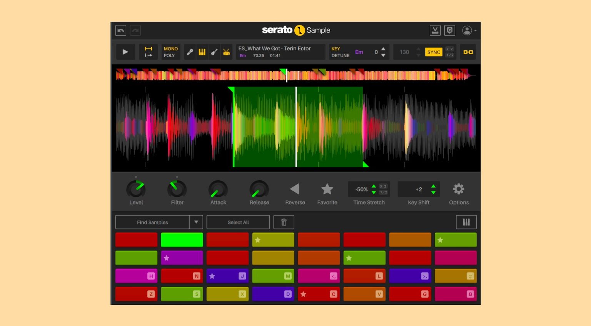591x326 pixels.
Task: Open Options with the gear icon
Action: click(458, 189)
